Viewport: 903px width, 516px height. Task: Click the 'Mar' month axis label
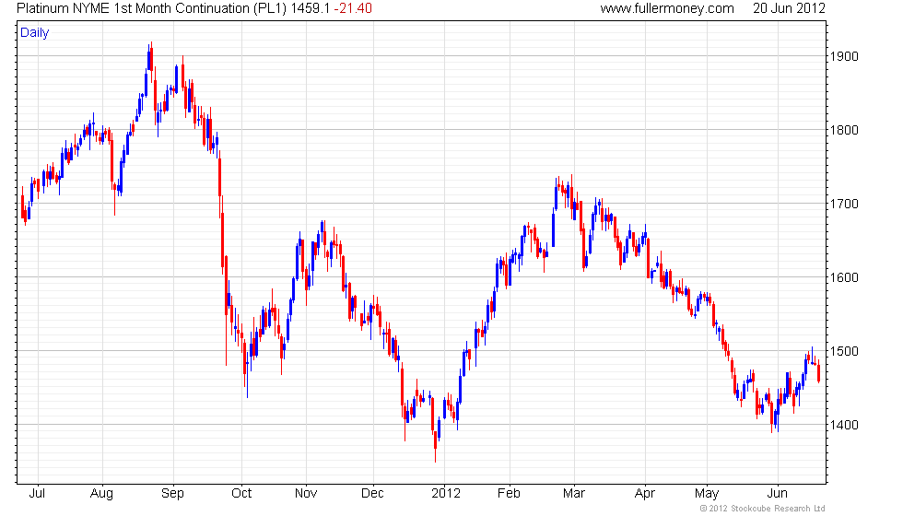click(573, 494)
